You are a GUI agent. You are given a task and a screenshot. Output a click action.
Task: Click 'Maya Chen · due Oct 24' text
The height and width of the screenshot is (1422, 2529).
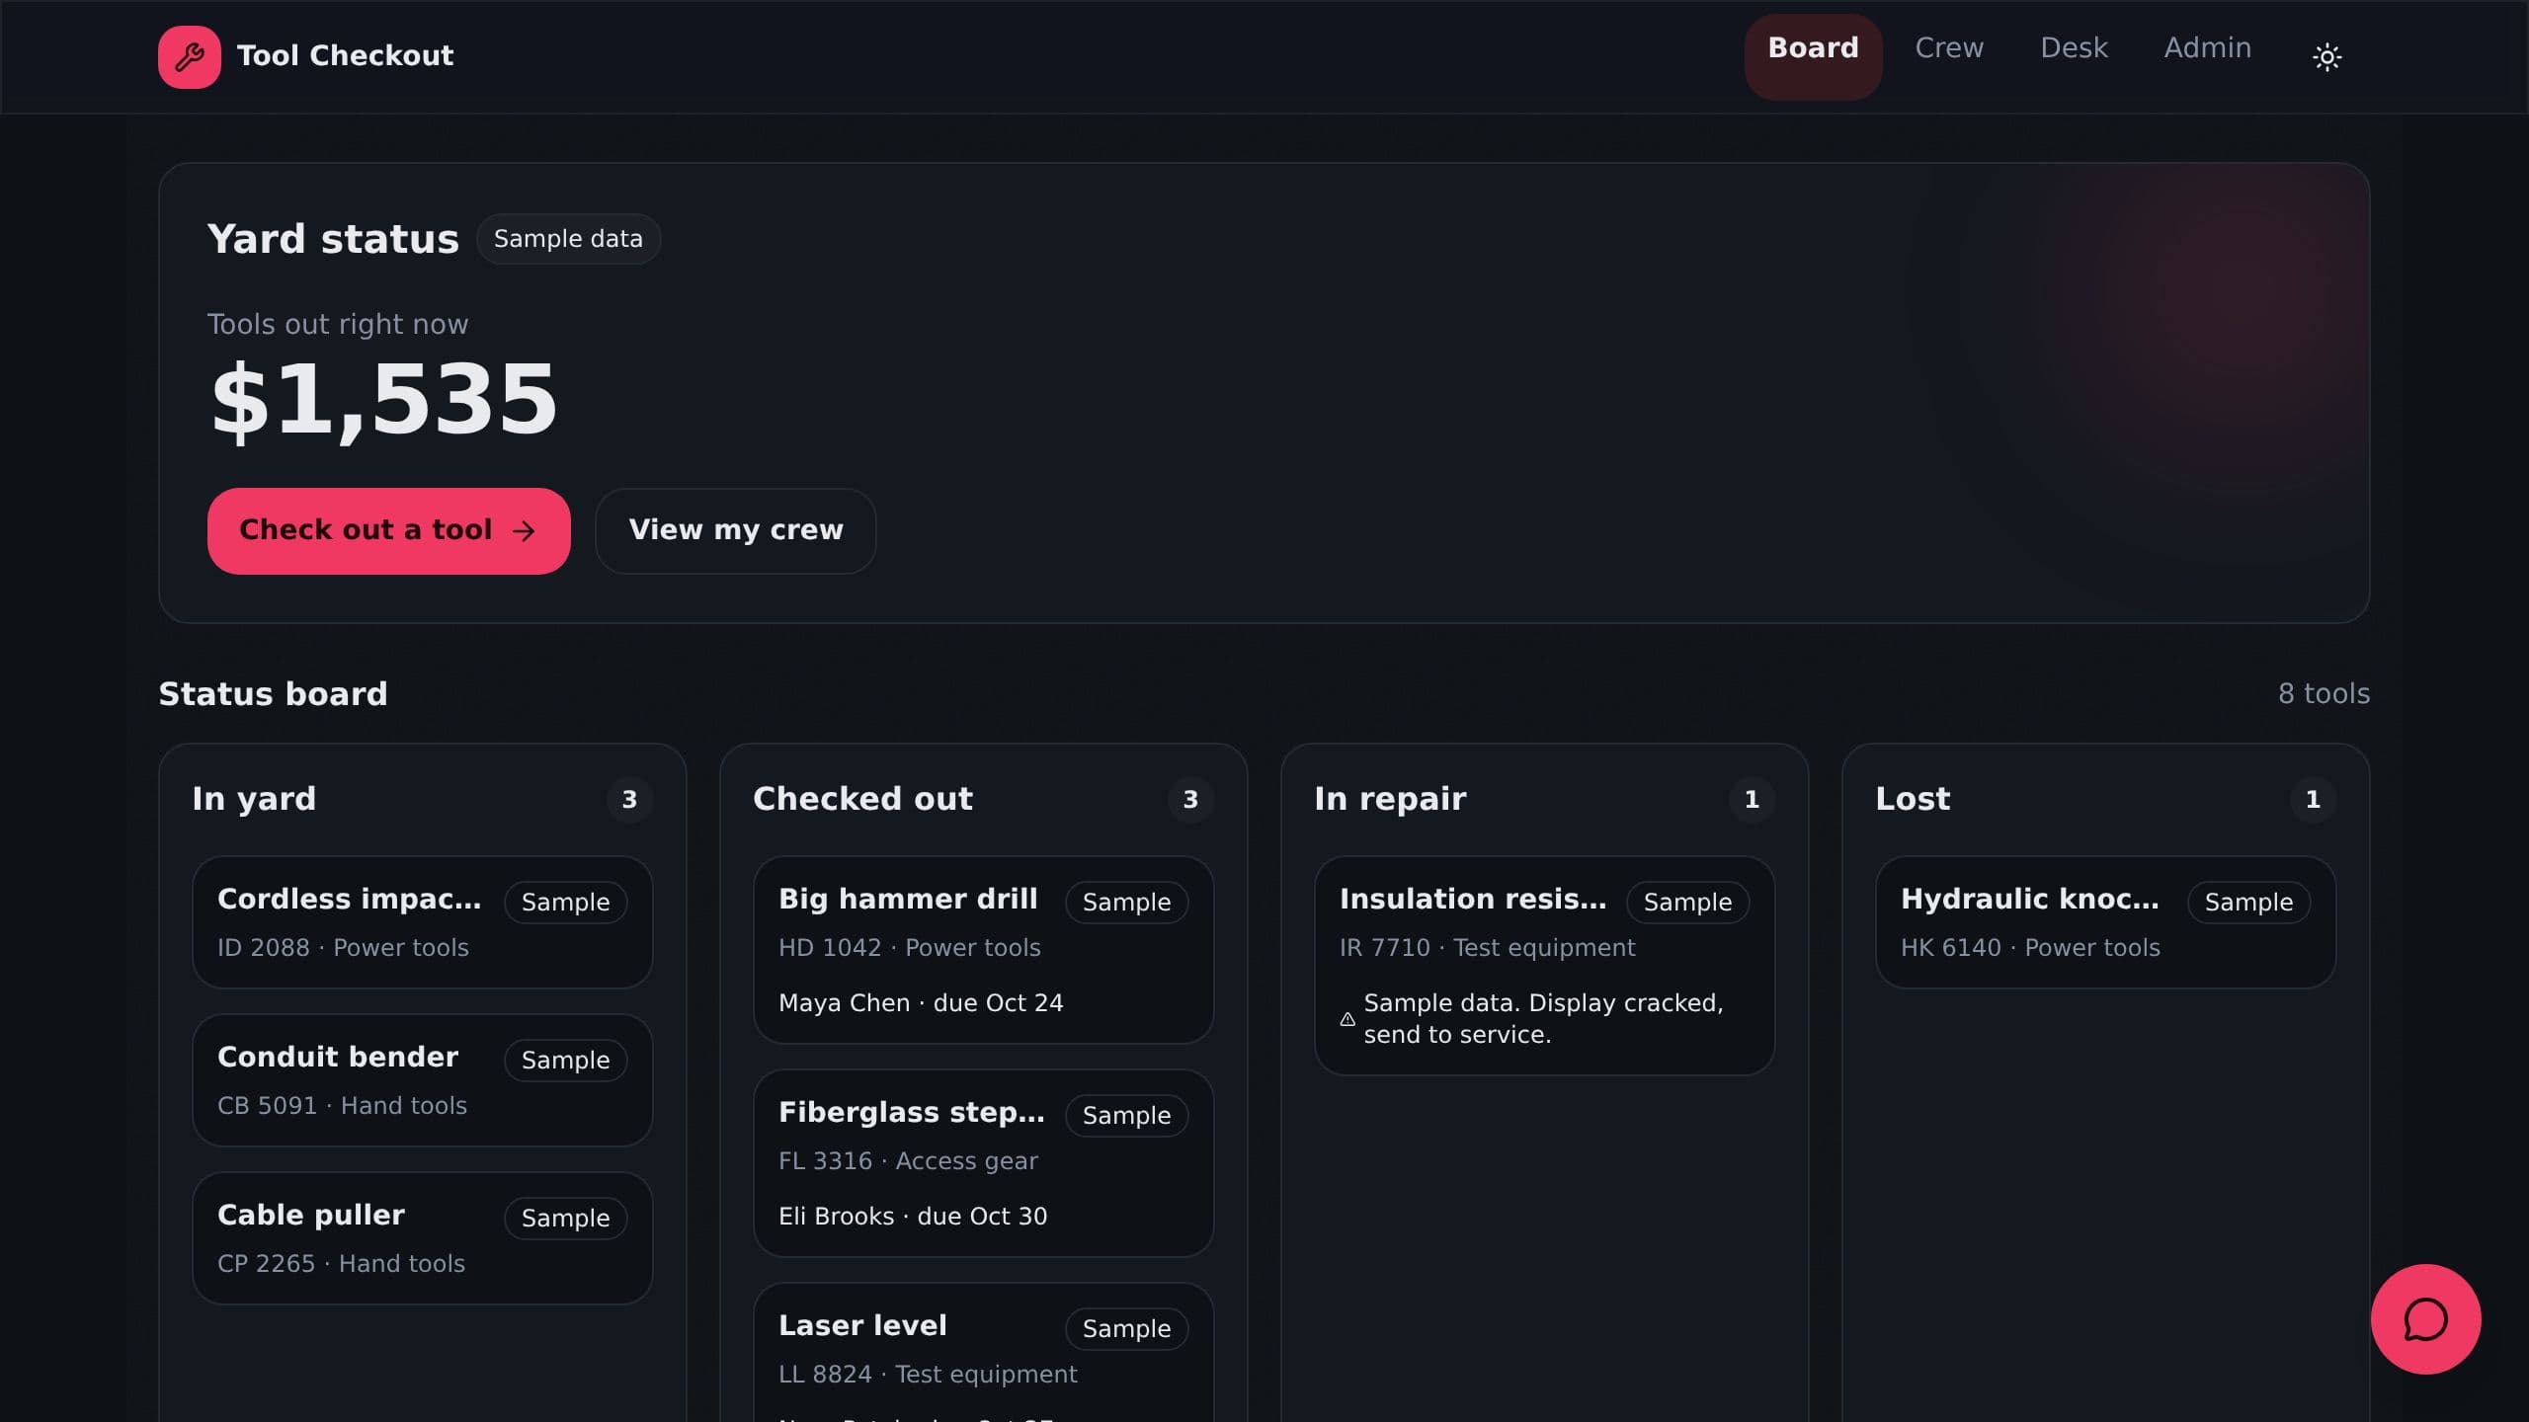921,1003
